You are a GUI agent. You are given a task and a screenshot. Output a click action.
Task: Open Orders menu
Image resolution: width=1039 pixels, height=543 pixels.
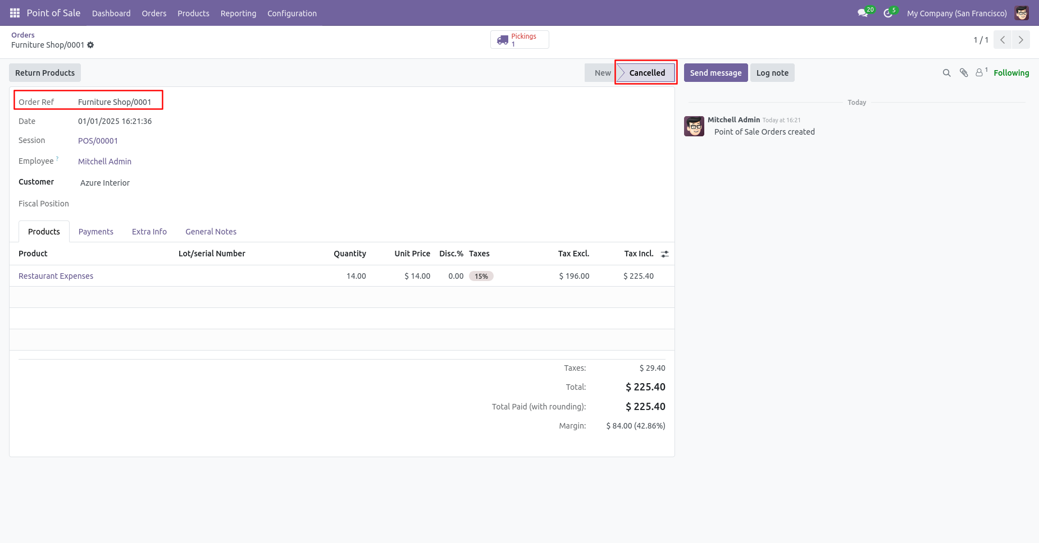[154, 13]
